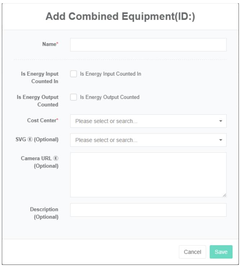Viewport: 240px width, 266px height.
Task: Click the Add Combined Equipment dialog title
Action: 120,17
